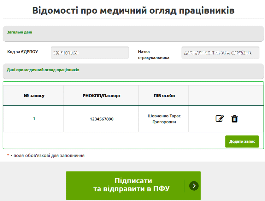Edit the Шевченко Тарас Григорович record
This screenshot has height=201, width=265.
[x=220, y=119]
